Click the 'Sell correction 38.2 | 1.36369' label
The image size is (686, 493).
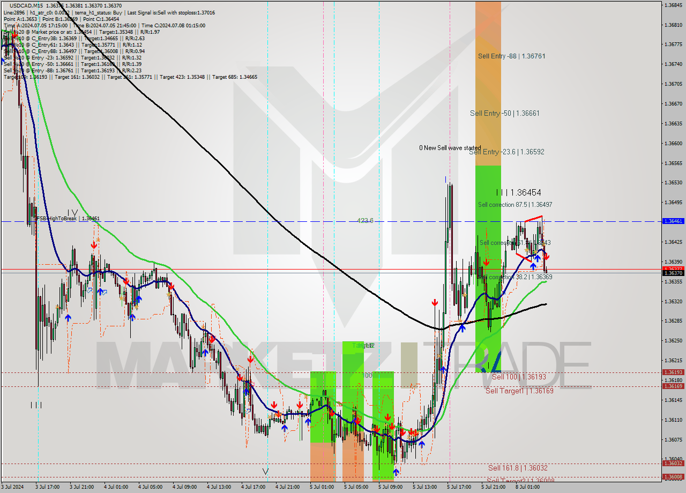tap(515, 277)
